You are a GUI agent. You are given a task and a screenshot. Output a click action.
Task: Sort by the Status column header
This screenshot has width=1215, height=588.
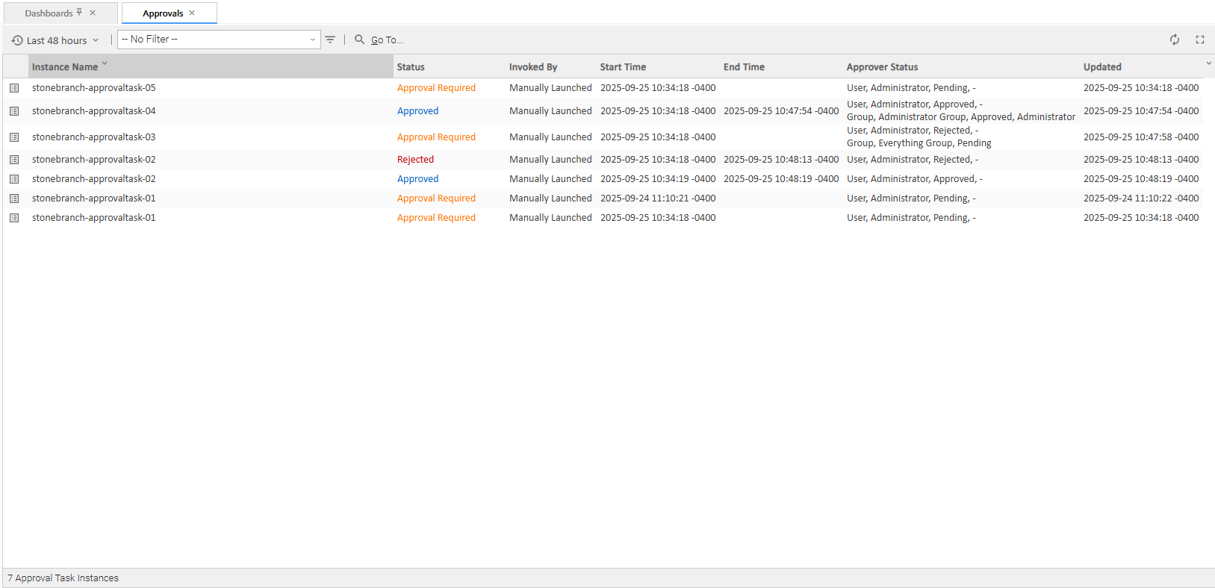[411, 67]
